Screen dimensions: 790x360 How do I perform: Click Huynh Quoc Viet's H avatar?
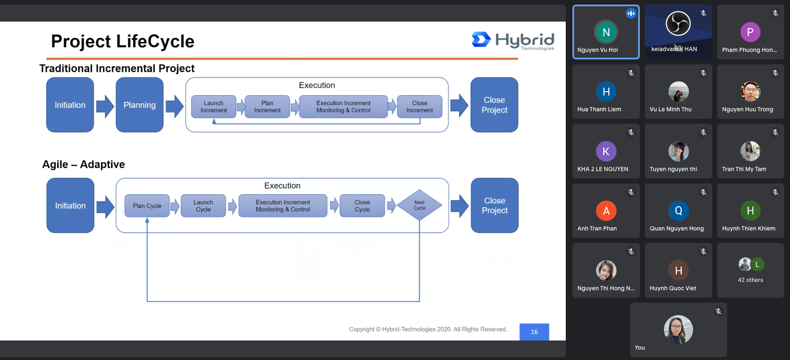679,270
